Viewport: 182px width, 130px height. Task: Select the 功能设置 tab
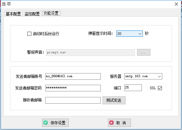pyautogui.click(x=51, y=14)
